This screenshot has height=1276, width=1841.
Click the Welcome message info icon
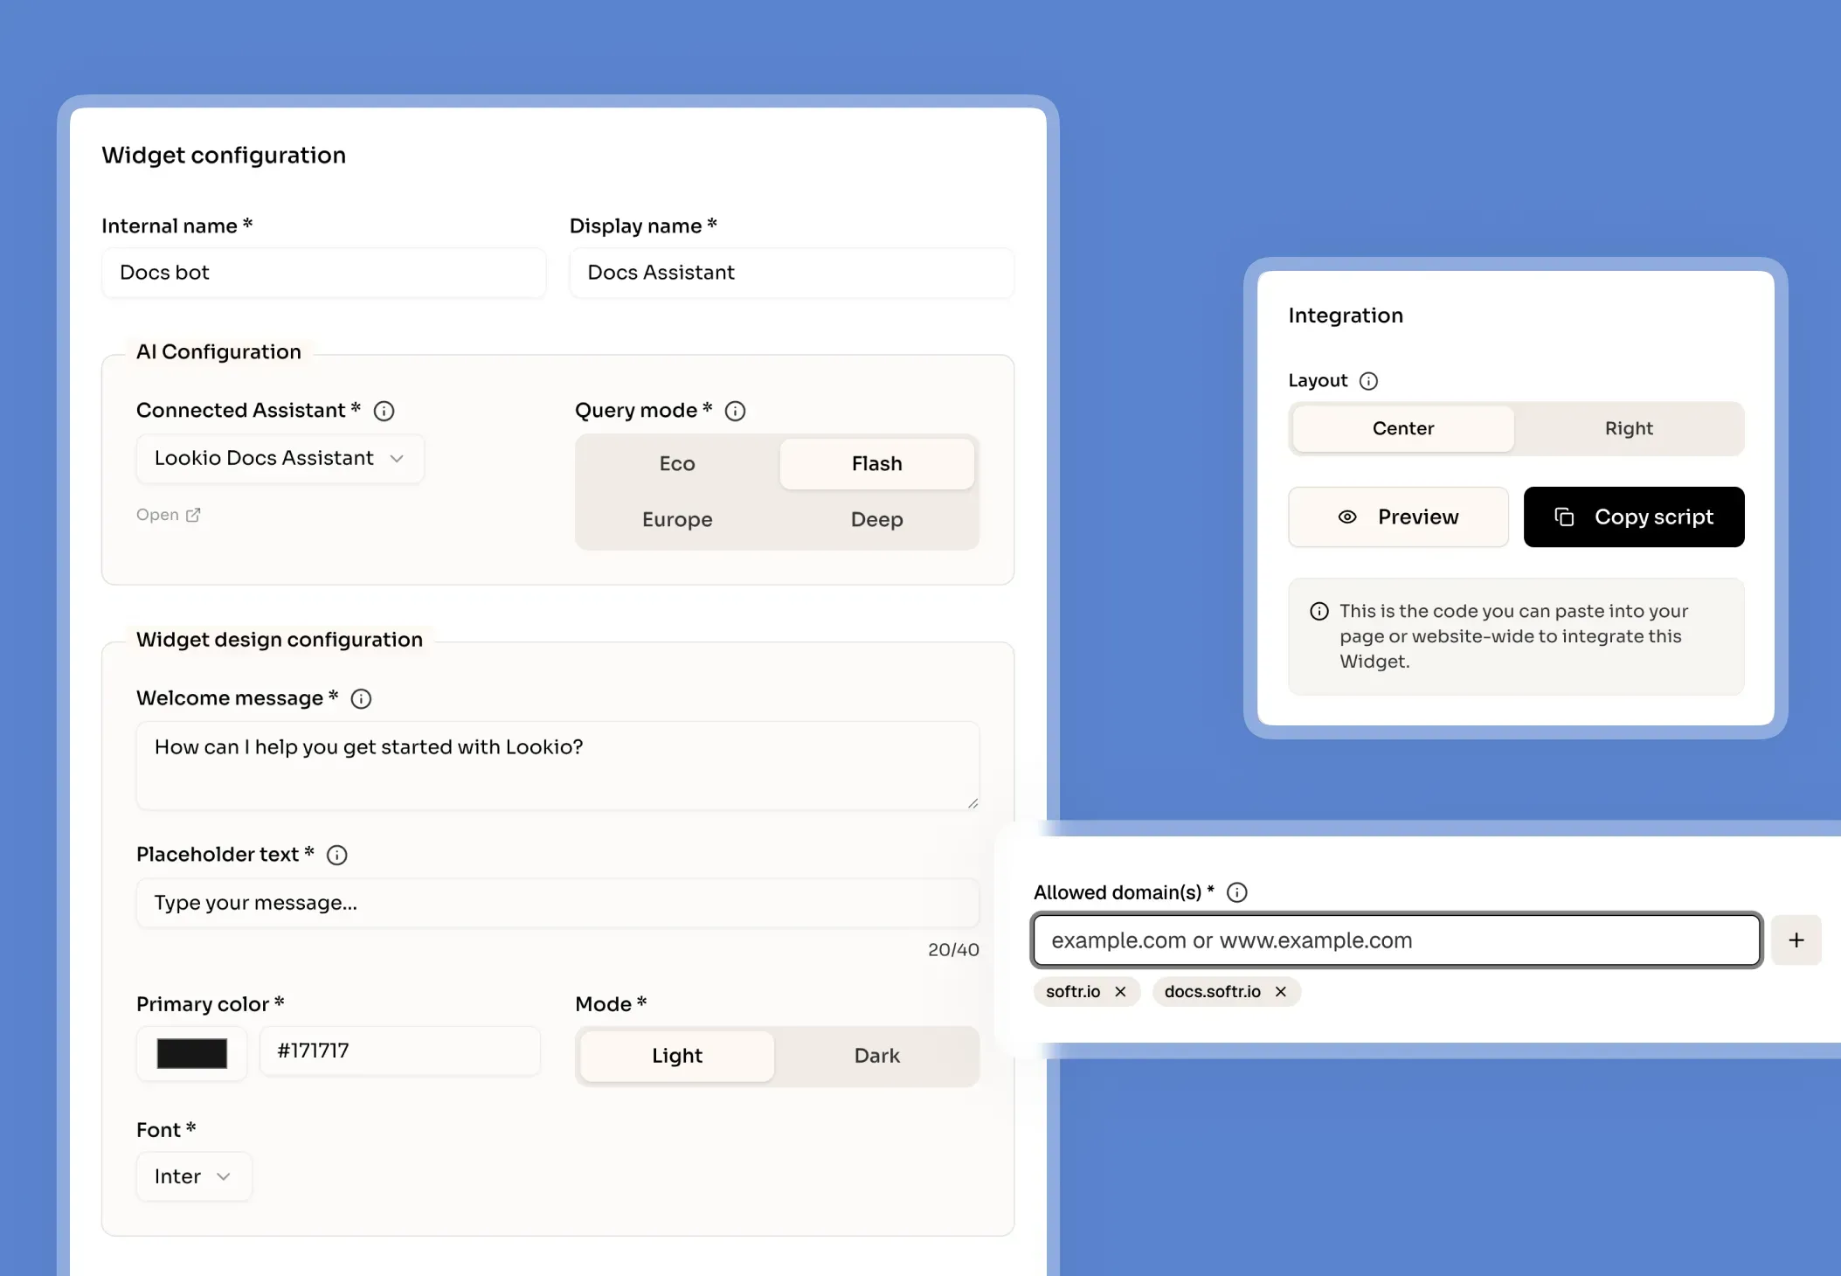(361, 698)
